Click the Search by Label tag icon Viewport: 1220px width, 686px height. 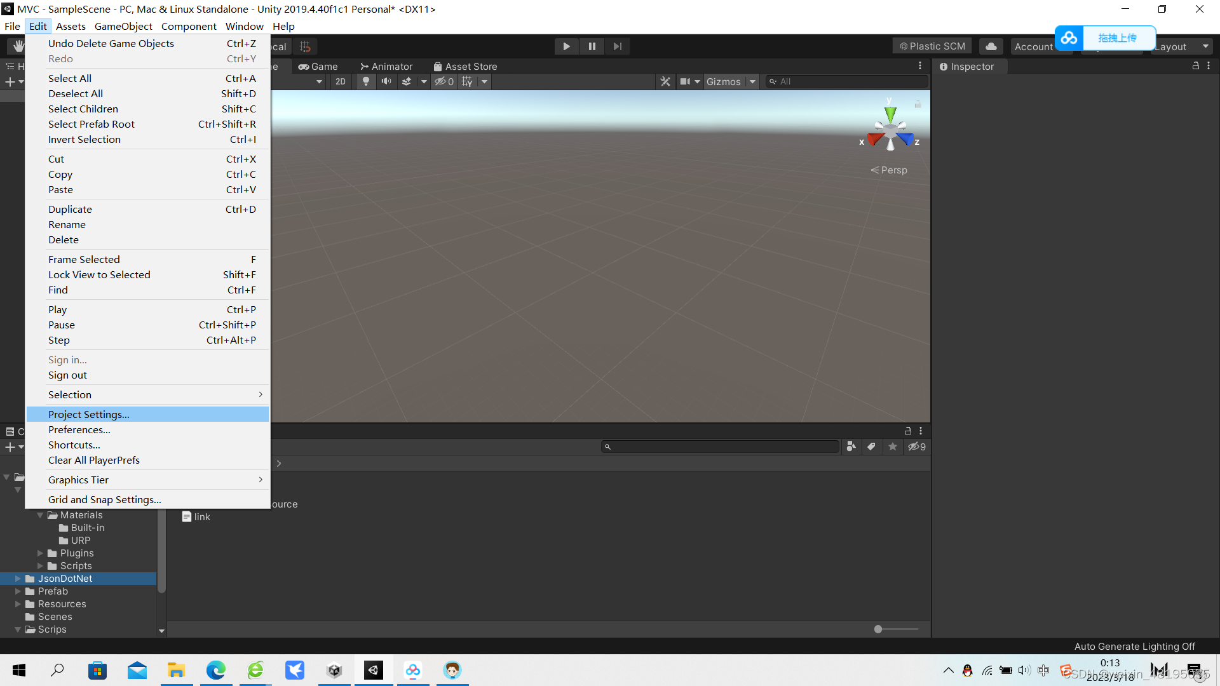pos(871,447)
